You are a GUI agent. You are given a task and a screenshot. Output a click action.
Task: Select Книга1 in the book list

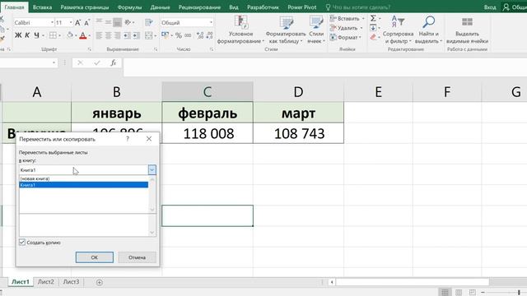[84, 185]
